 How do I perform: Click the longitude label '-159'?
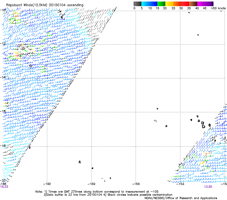[x=91, y=184]
